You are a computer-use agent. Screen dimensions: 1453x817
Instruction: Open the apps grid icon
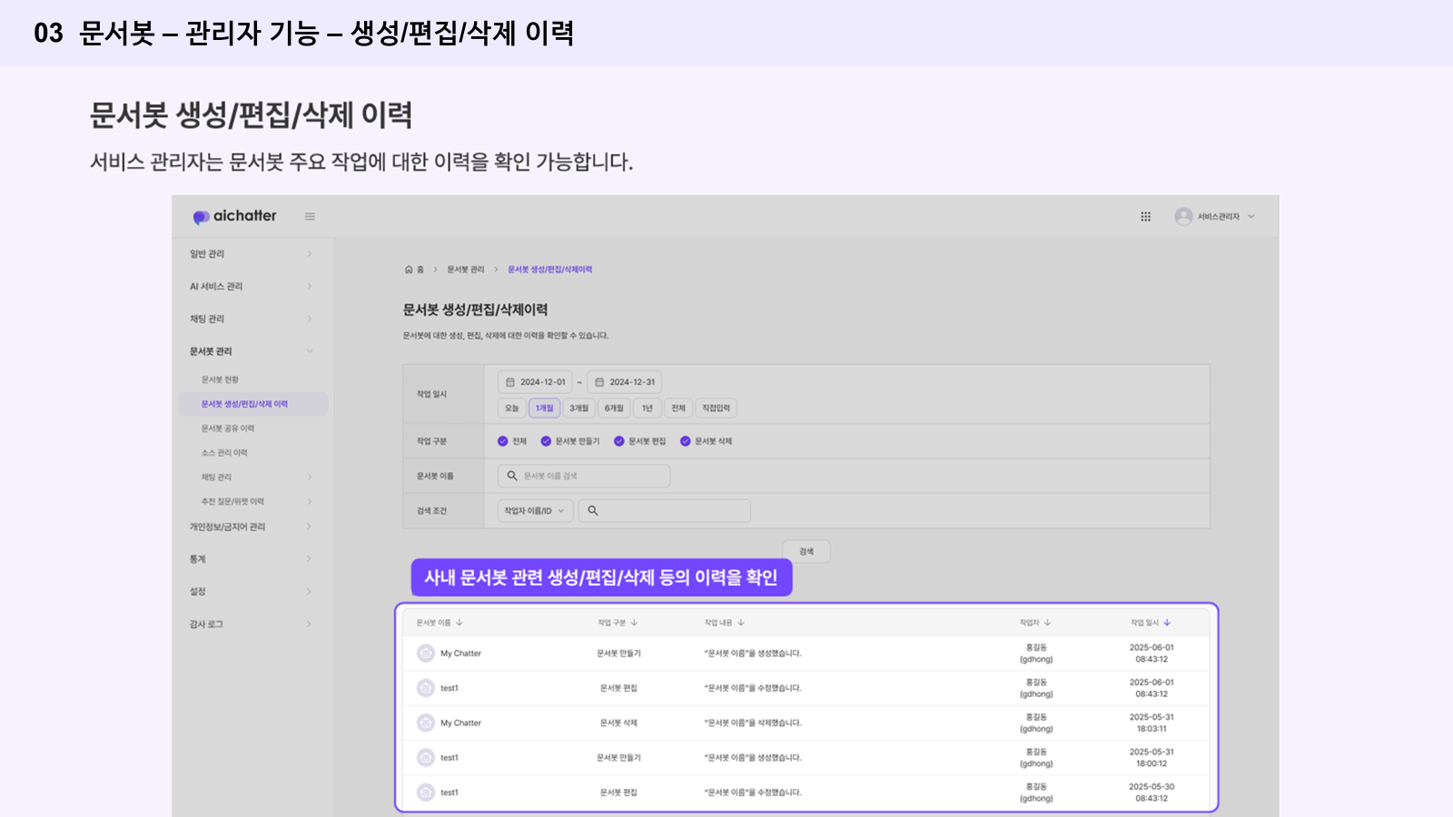[1145, 217]
